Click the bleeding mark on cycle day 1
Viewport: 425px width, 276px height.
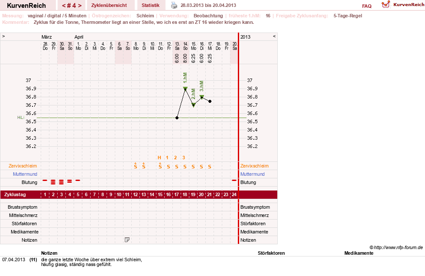pyautogui.click(x=45, y=180)
